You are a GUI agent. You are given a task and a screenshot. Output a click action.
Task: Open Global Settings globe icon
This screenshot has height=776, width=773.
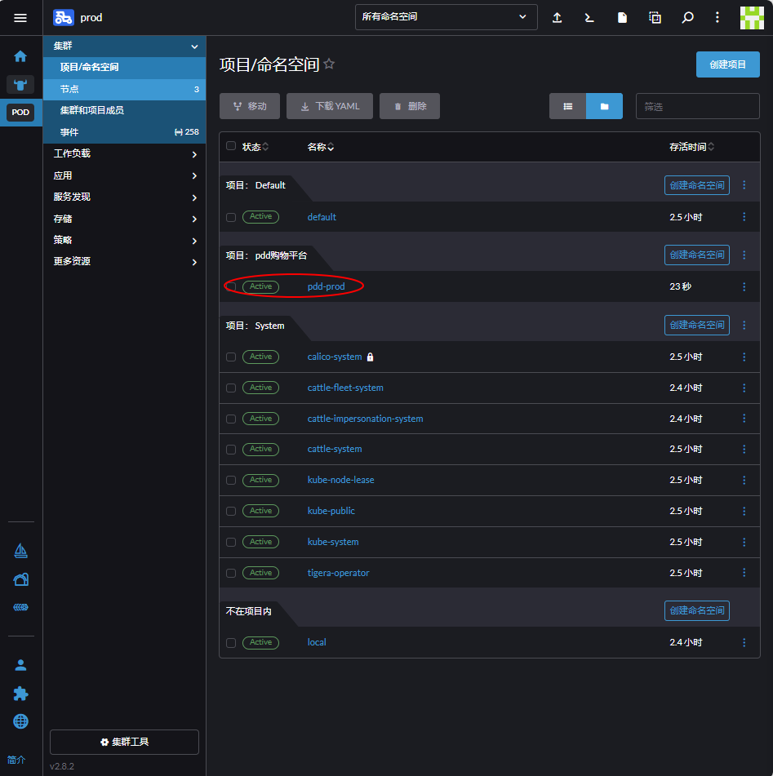click(x=20, y=721)
